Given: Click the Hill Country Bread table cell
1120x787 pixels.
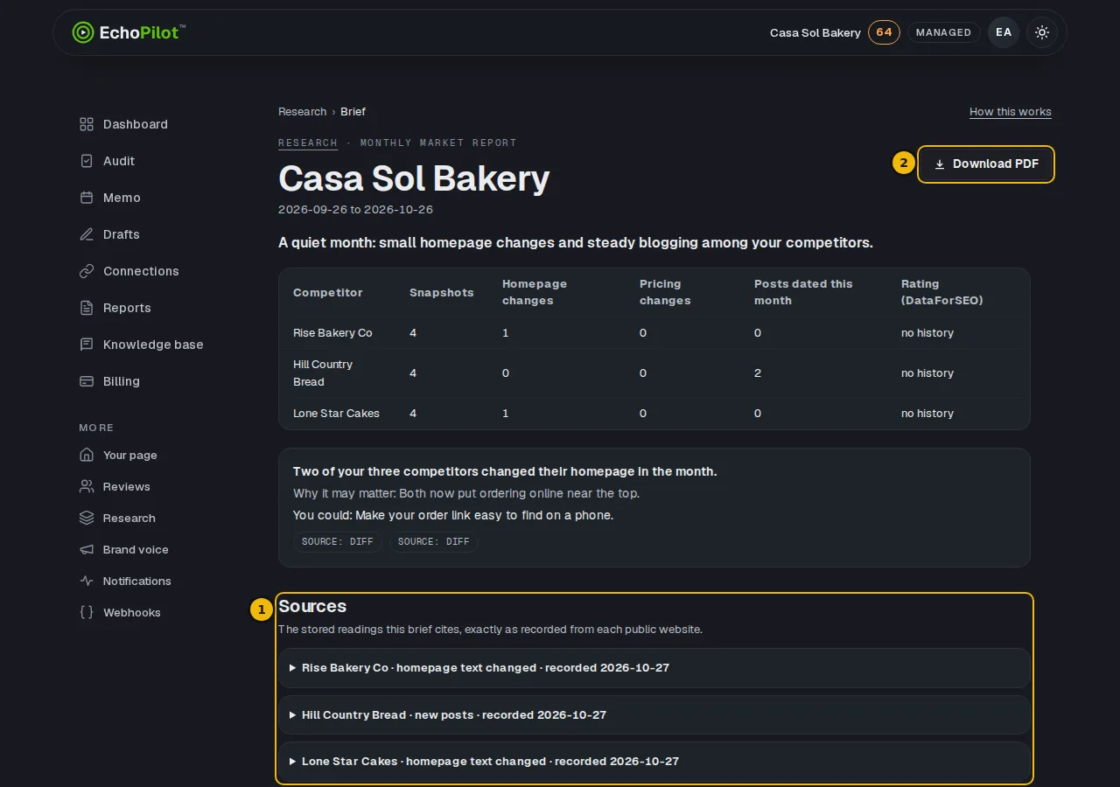Looking at the screenshot, I should click(x=323, y=373).
